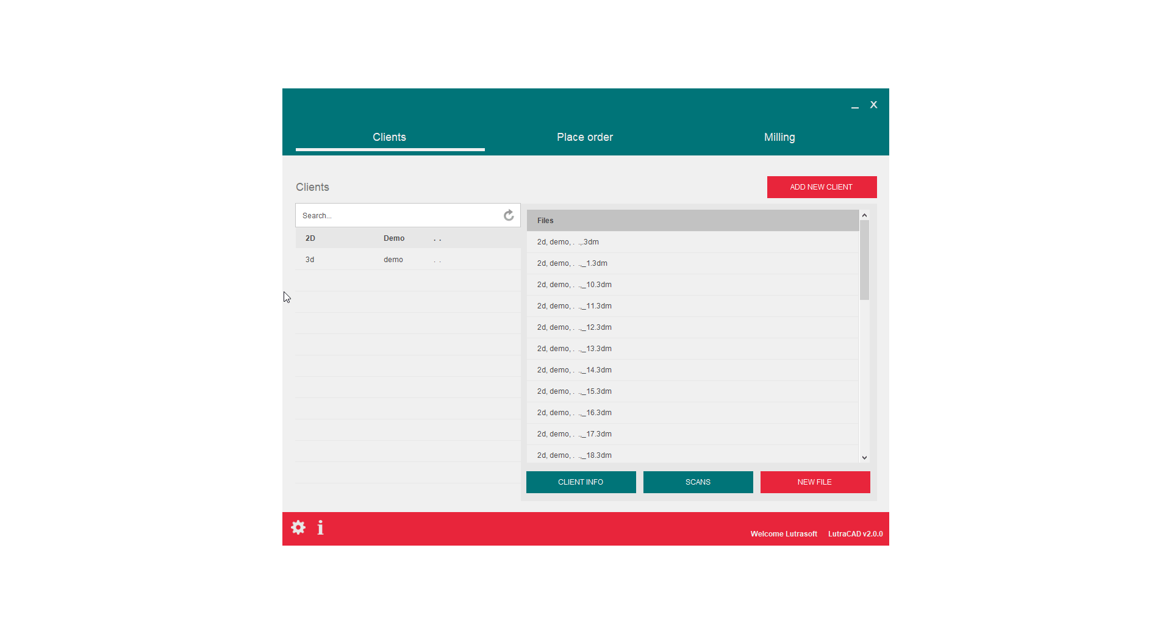
Task: Choose file ending in _10.3dm
Action: pos(575,285)
